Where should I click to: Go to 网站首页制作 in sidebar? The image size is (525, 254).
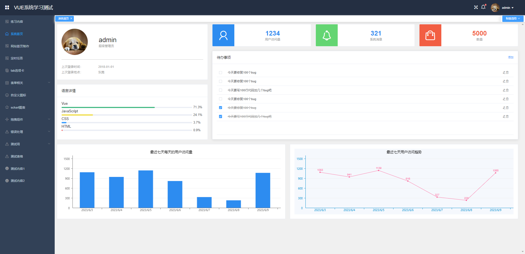pyautogui.click(x=27, y=46)
